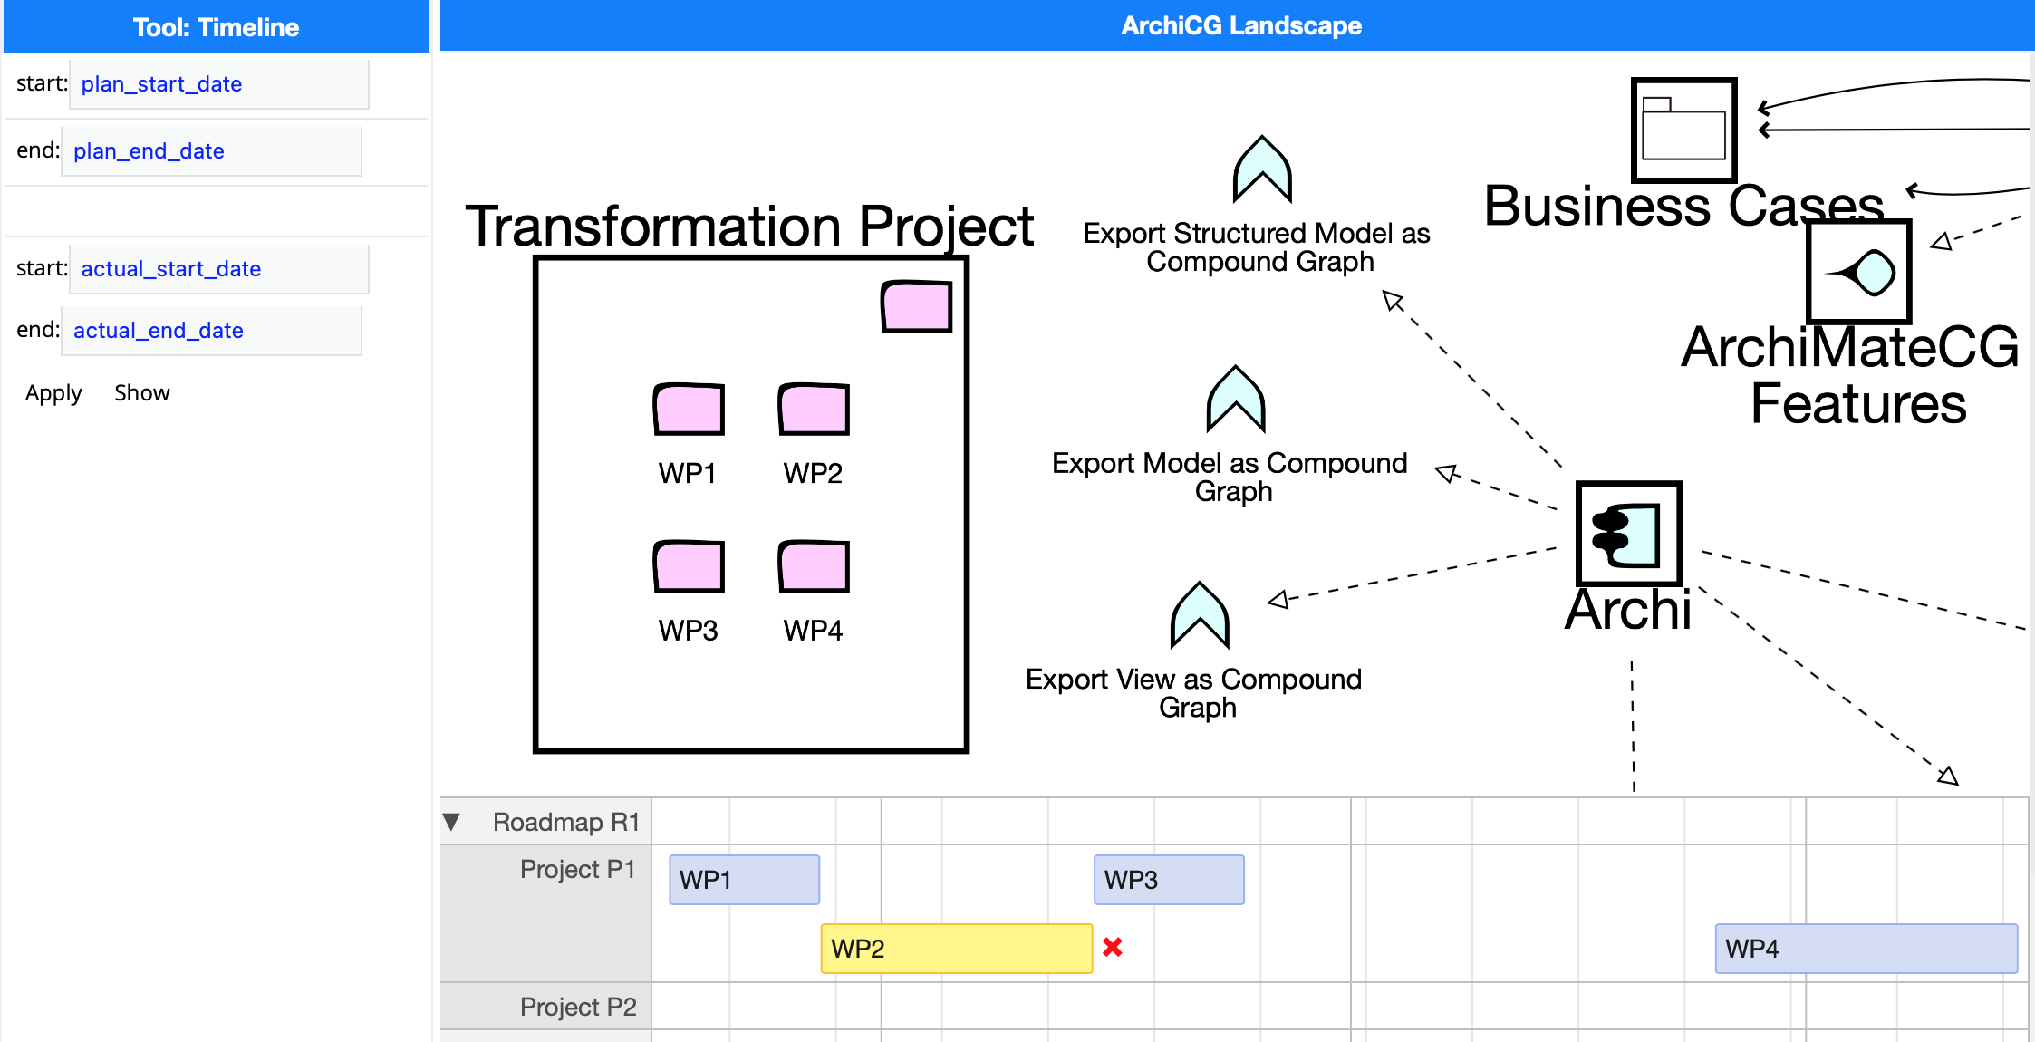Image resolution: width=2035 pixels, height=1042 pixels.
Task: Edit the actual_end_date field
Action: 211,331
